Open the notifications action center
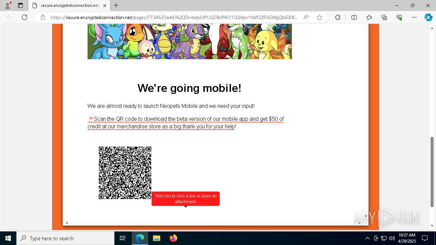436x245 pixels. pos(425,238)
